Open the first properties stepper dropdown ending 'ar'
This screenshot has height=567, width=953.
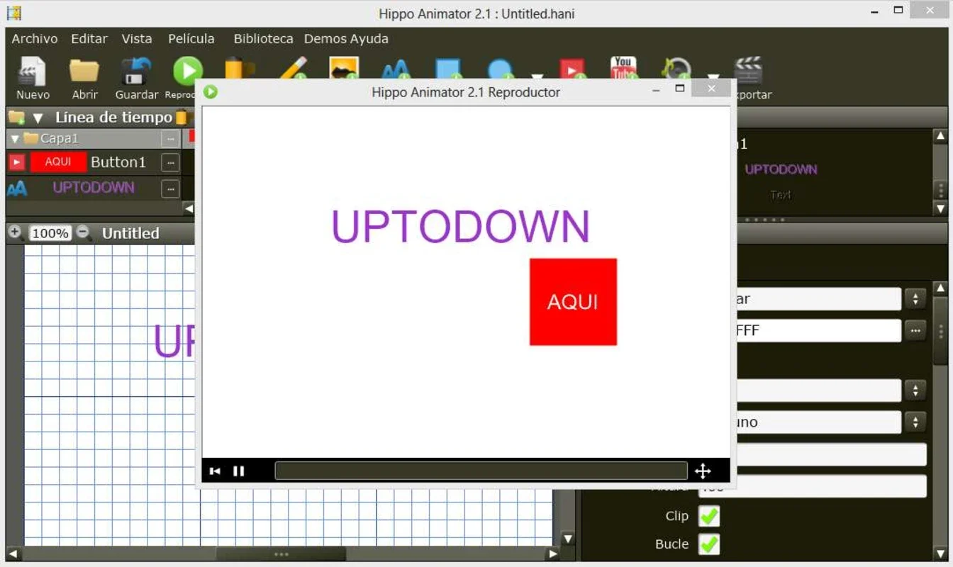click(x=915, y=299)
